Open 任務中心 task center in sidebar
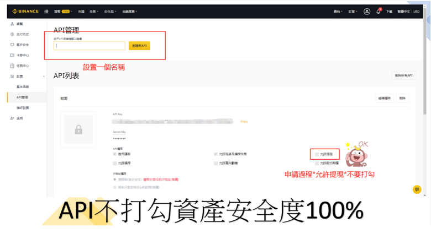This screenshot has height=233, width=431. pos(20,66)
